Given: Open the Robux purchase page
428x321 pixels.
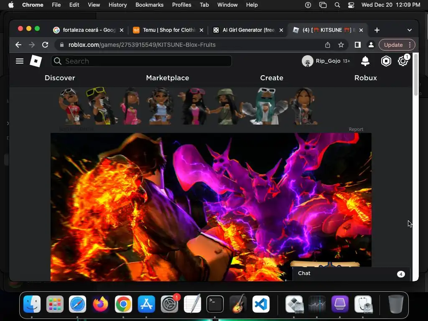Looking at the screenshot, I should [365, 78].
